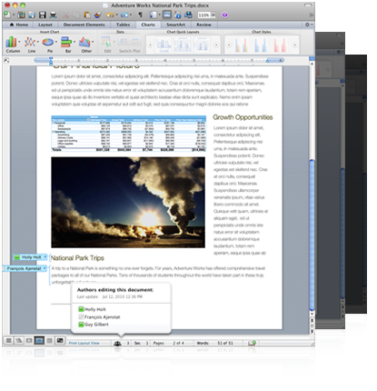Viewport: 377px width, 391px height.
Task: Click the Paste clipboard icon
Action: click(87, 15)
